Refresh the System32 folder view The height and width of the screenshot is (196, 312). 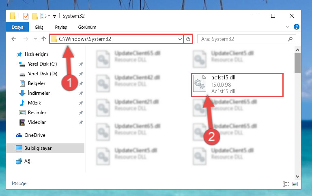point(188,39)
